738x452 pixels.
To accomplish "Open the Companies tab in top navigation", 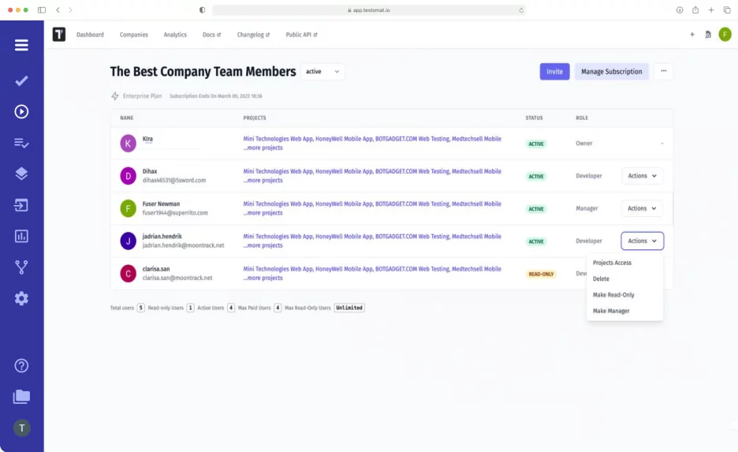I will [x=134, y=35].
